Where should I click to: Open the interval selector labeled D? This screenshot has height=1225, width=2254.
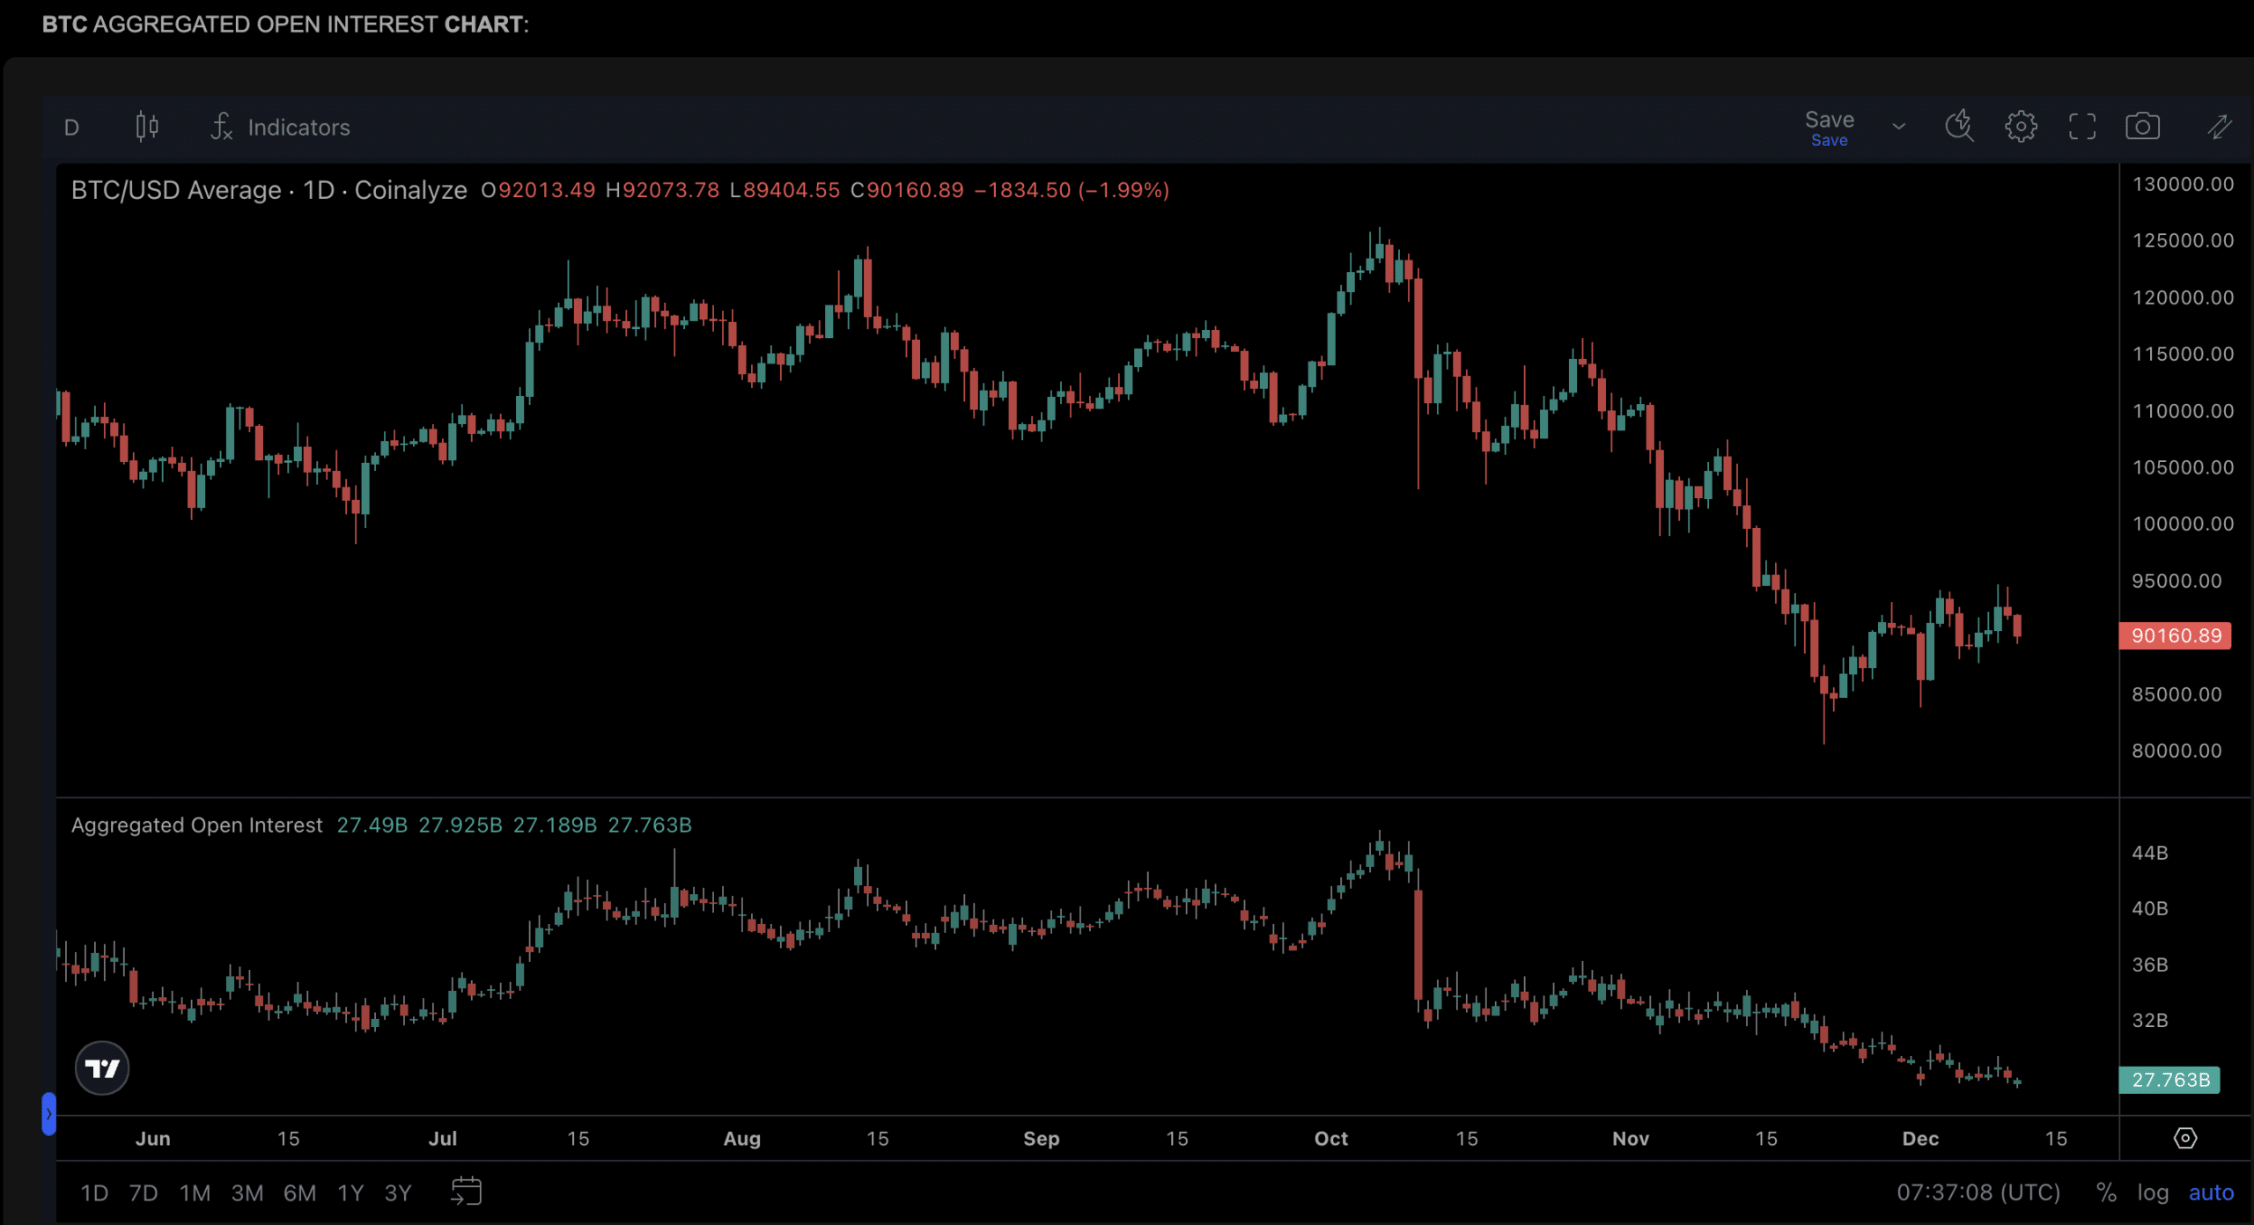(72, 127)
